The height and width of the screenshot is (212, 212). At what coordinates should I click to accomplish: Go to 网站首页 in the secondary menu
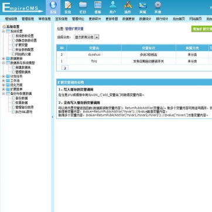coord(196,19)
